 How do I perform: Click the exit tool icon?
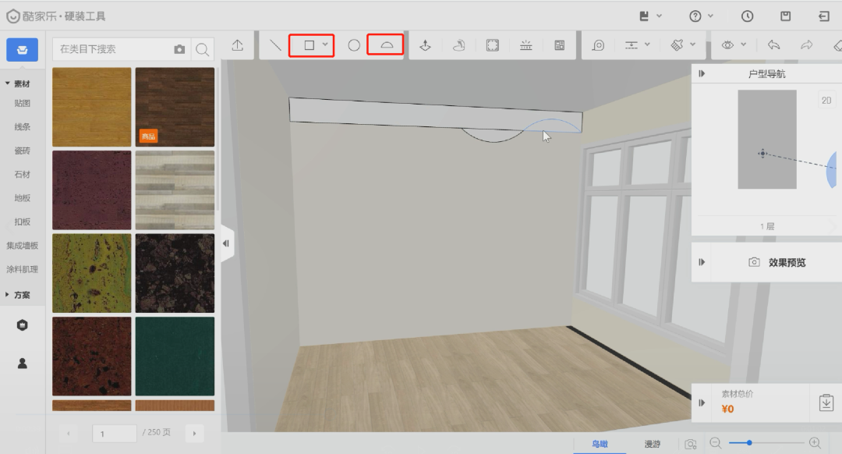[x=824, y=16]
